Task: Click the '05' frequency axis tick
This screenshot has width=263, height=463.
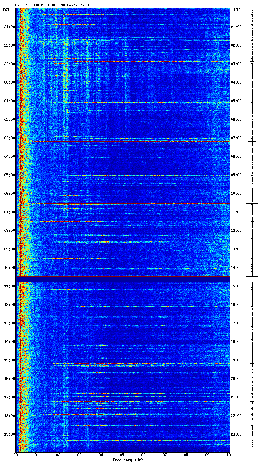Action: coord(122,455)
